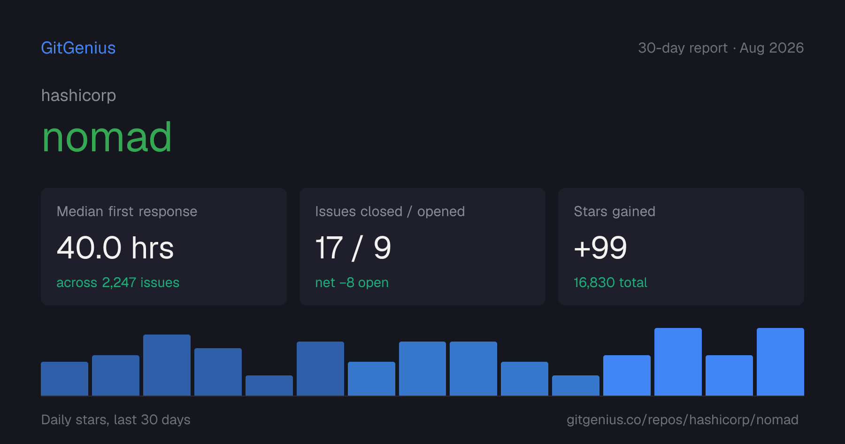845x444 pixels.
Task: Click the final bar of the daily stars chart
Action: pos(780,362)
